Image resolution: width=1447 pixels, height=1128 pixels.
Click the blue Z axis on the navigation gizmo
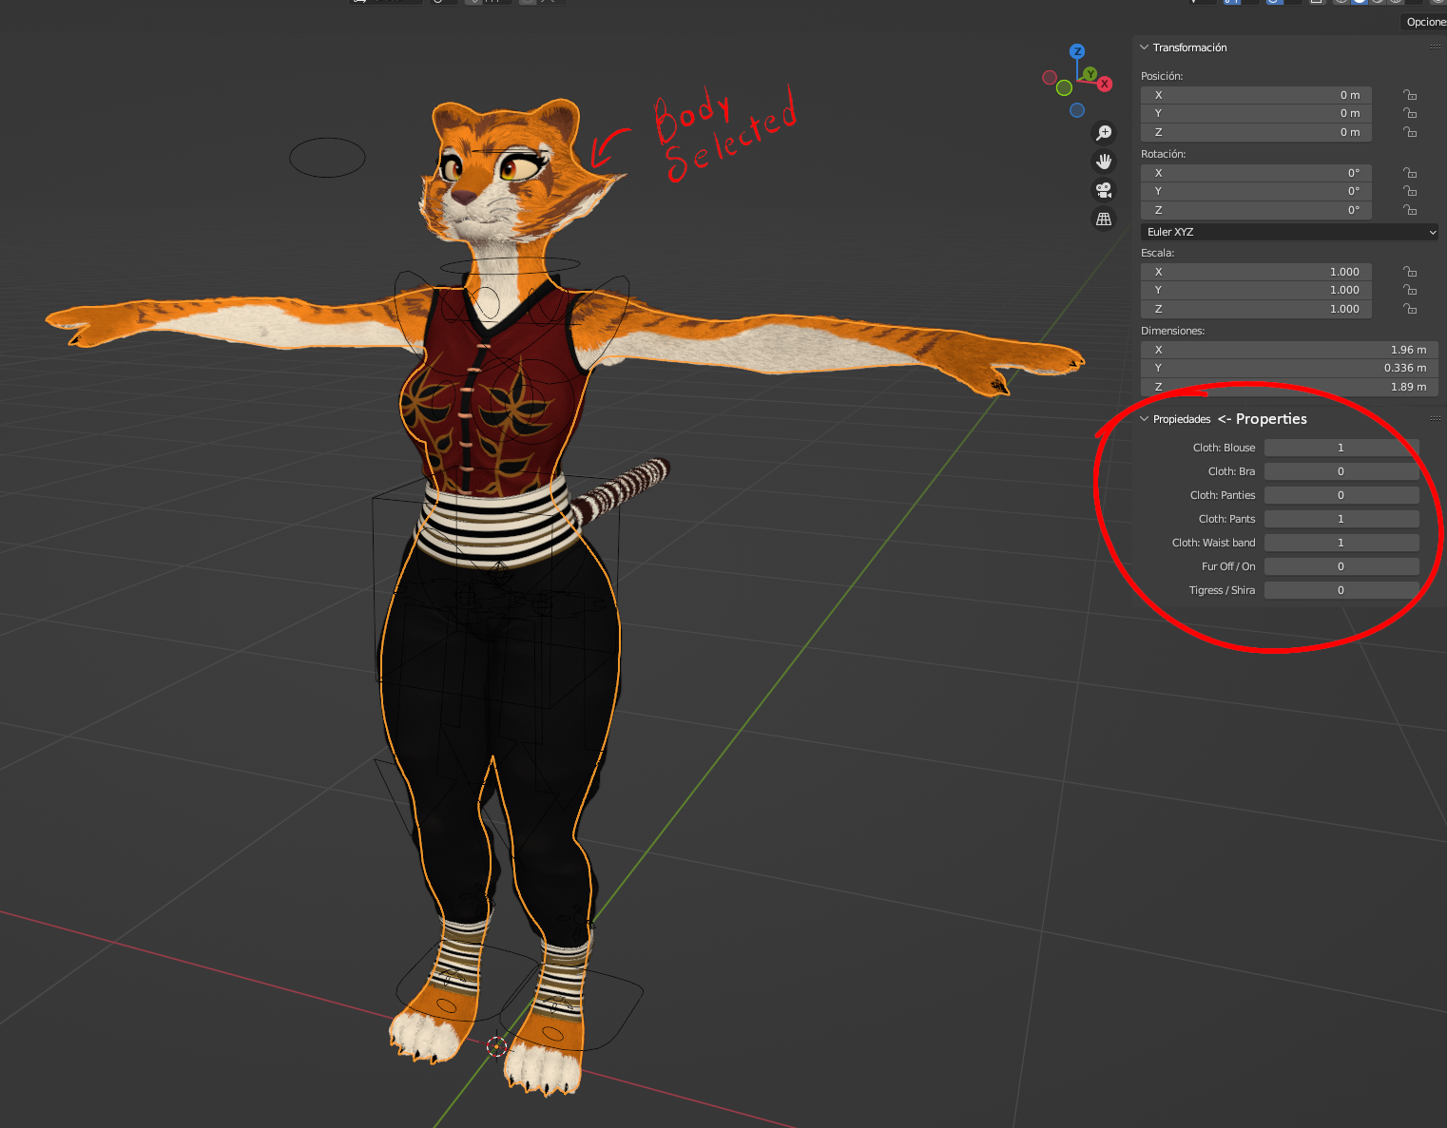coord(1077,51)
